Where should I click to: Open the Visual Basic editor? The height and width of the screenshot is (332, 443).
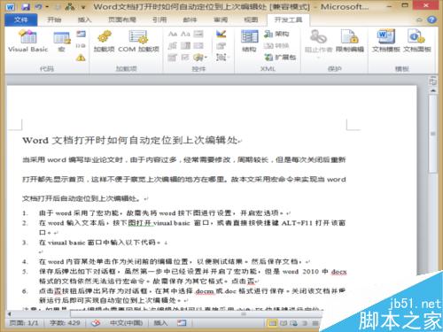click(28, 42)
